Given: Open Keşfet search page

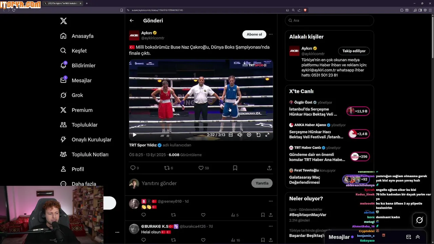Looking at the screenshot, I should click(74, 51).
